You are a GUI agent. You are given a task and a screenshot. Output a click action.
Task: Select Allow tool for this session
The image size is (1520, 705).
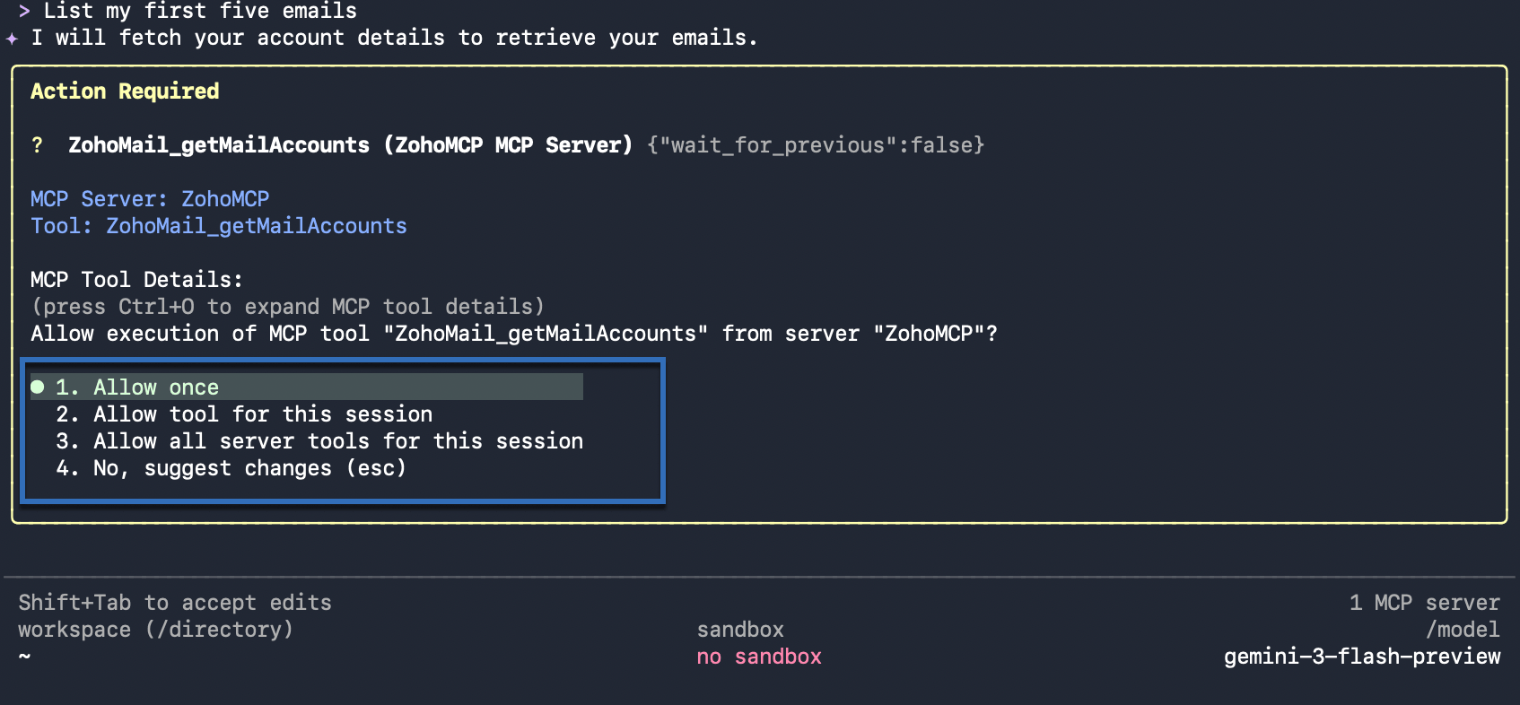[244, 414]
